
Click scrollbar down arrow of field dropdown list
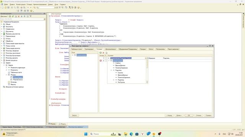tap(147, 82)
